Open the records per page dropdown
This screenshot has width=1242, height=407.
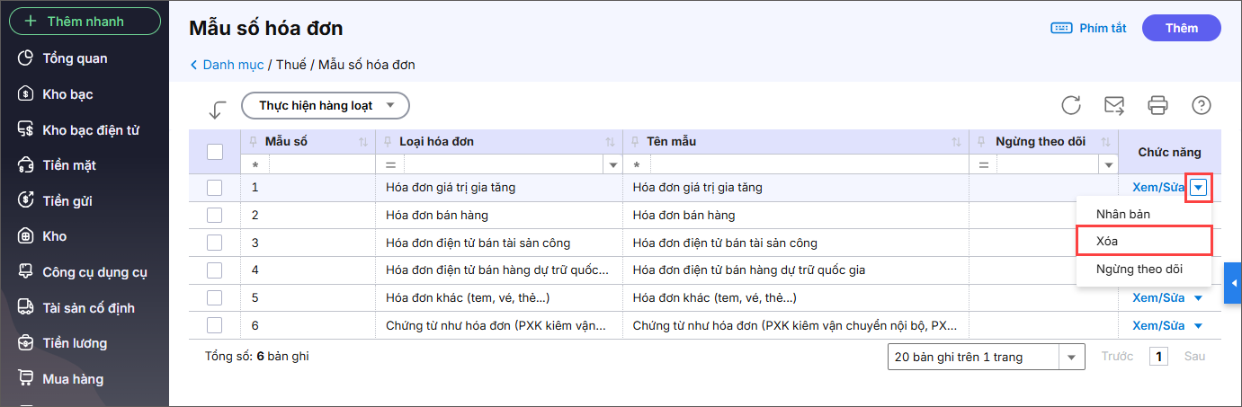click(x=1070, y=357)
